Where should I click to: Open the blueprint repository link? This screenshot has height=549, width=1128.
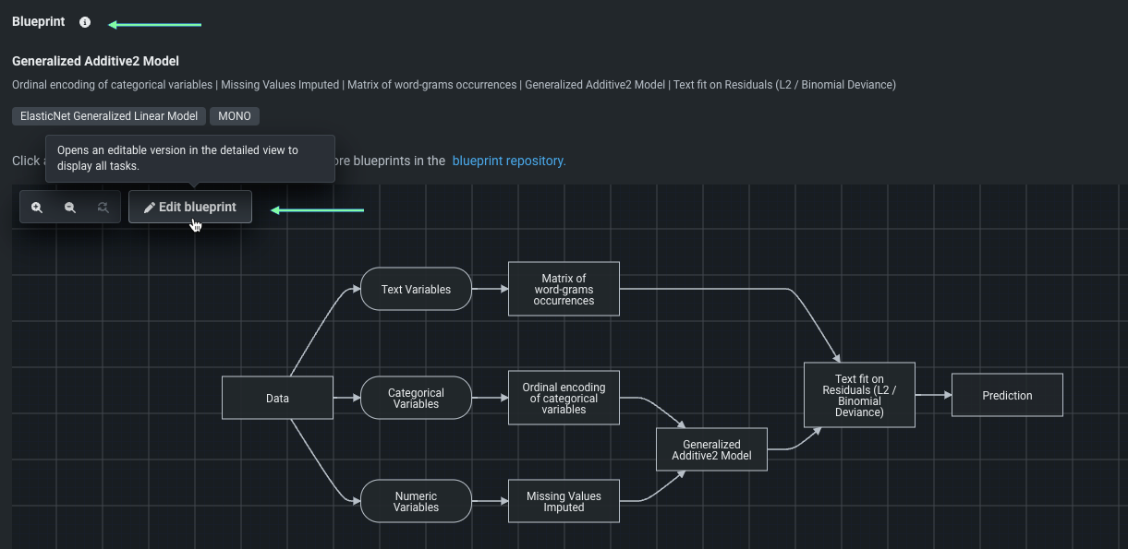coord(509,161)
